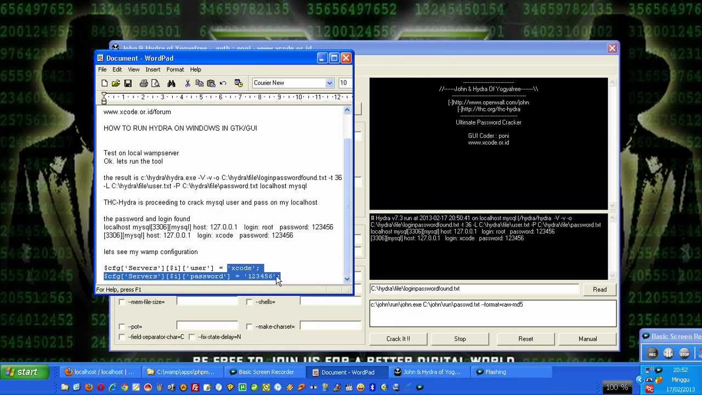Click the --make-charset= input field
This screenshot has width=702, height=395.
pyautogui.click(x=330, y=326)
